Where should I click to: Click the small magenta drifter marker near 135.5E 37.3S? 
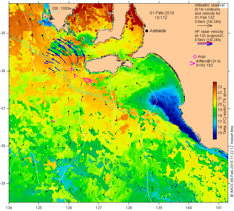coord(53,121)
